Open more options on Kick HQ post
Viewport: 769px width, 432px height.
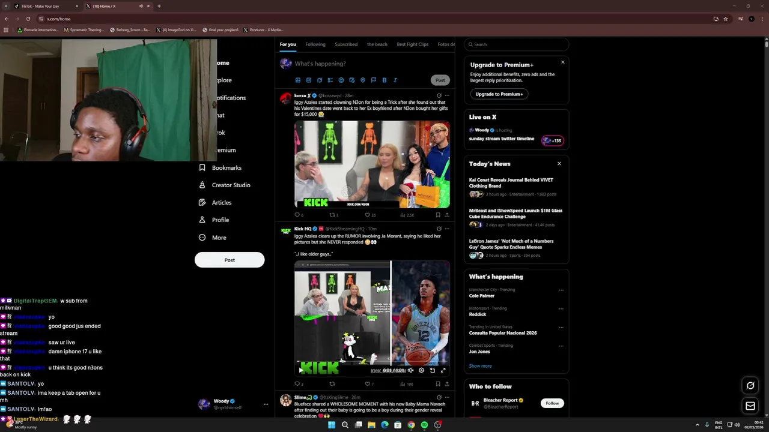tap(447, 229)
